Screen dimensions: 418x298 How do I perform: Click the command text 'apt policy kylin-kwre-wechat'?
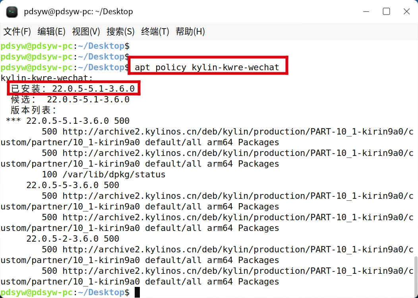point(207,67)
